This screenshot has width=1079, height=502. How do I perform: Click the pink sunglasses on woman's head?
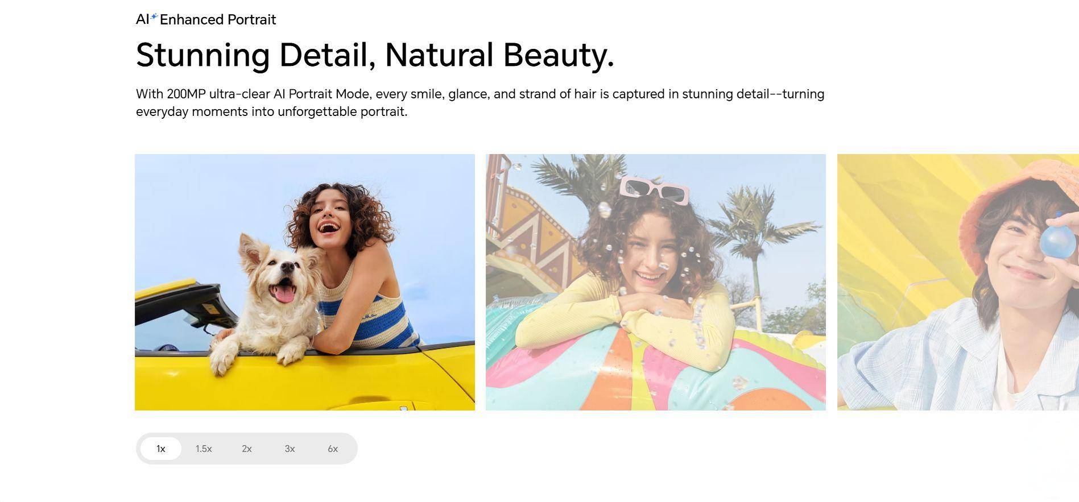655,189
